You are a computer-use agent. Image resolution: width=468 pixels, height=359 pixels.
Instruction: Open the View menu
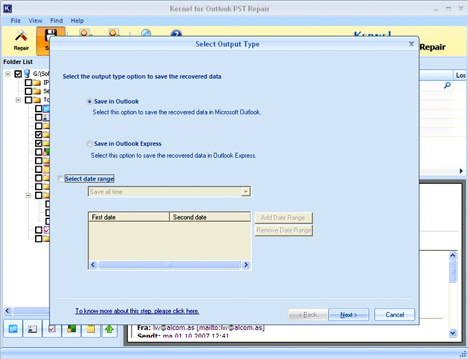[x=35, y=21]
